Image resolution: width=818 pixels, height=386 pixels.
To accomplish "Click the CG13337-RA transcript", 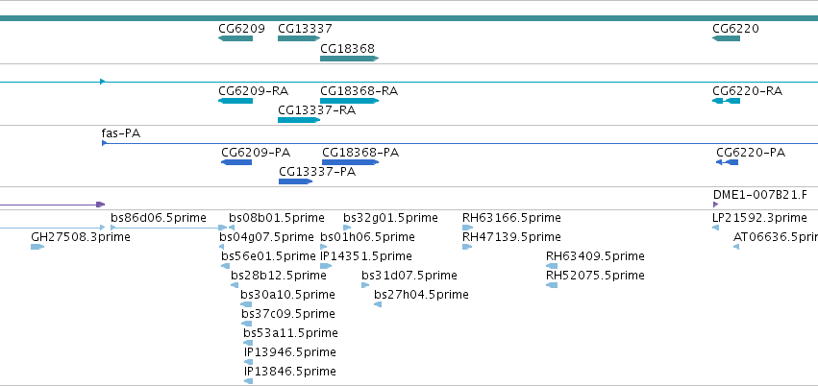I will pos(299,120).
